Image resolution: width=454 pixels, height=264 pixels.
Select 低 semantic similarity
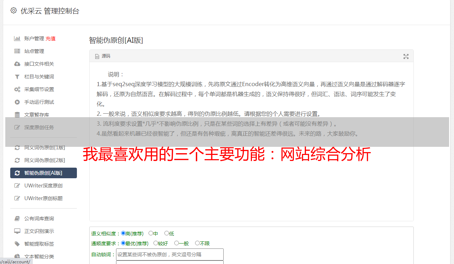pyautogui.click(x=167, y=233)
